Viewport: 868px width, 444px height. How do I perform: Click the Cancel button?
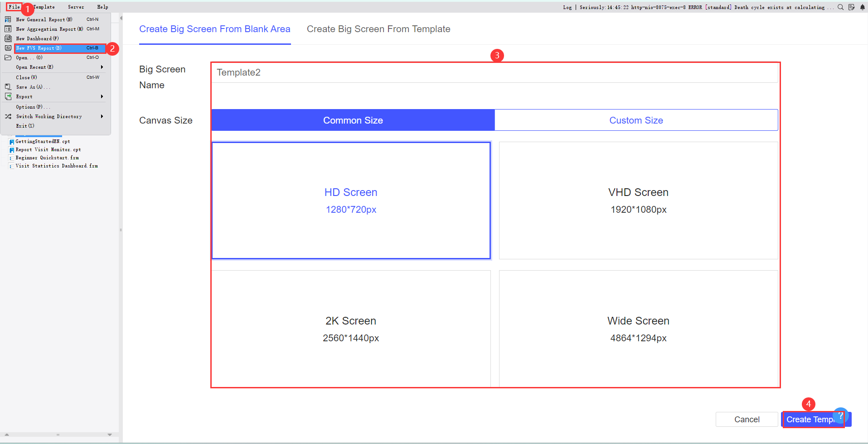746,419
